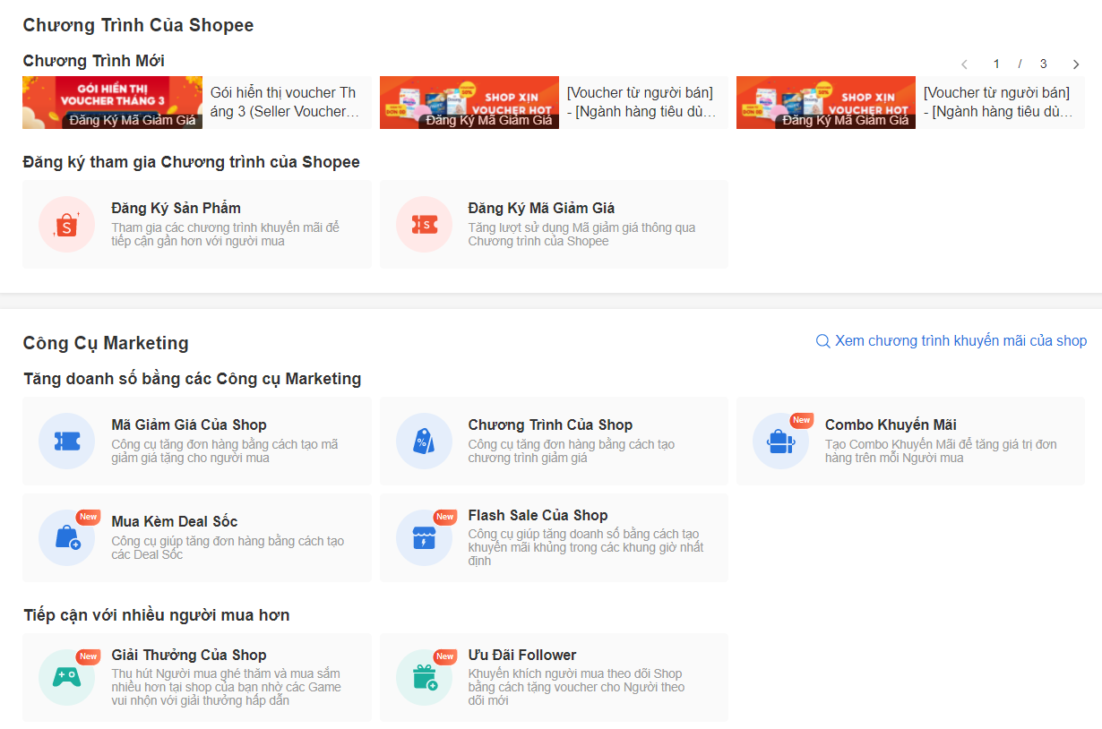Open the Gói hiển thị voucher Tháng 3 banner
Image resolution: width=1102 pixels, height=729 pixels.
112,102
